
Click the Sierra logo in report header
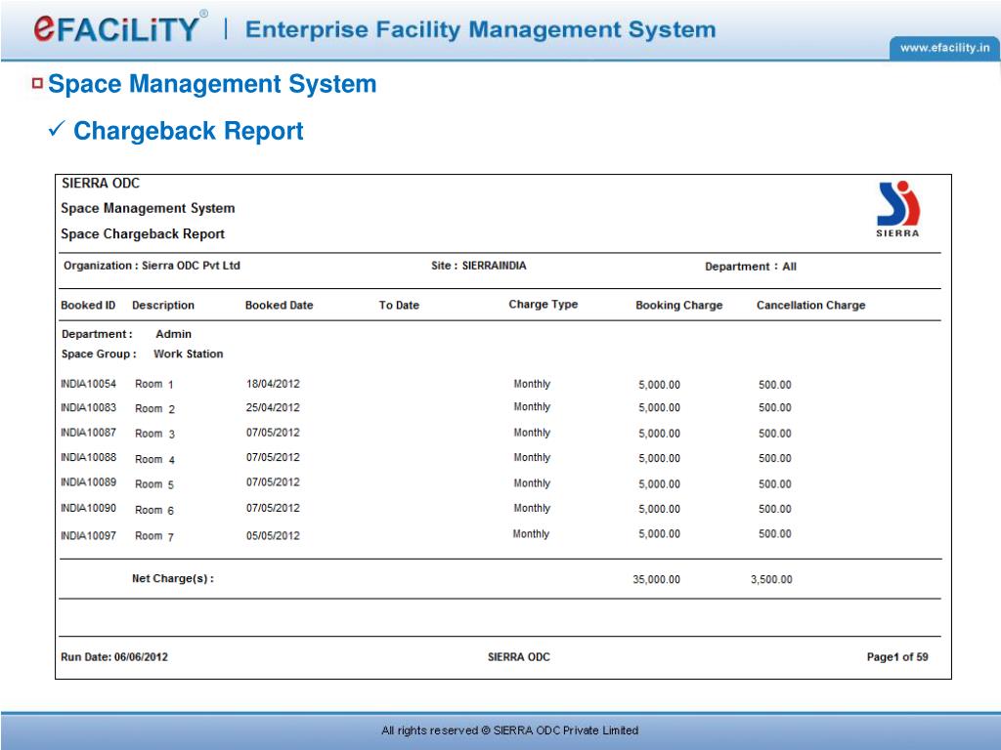point(897,209)
